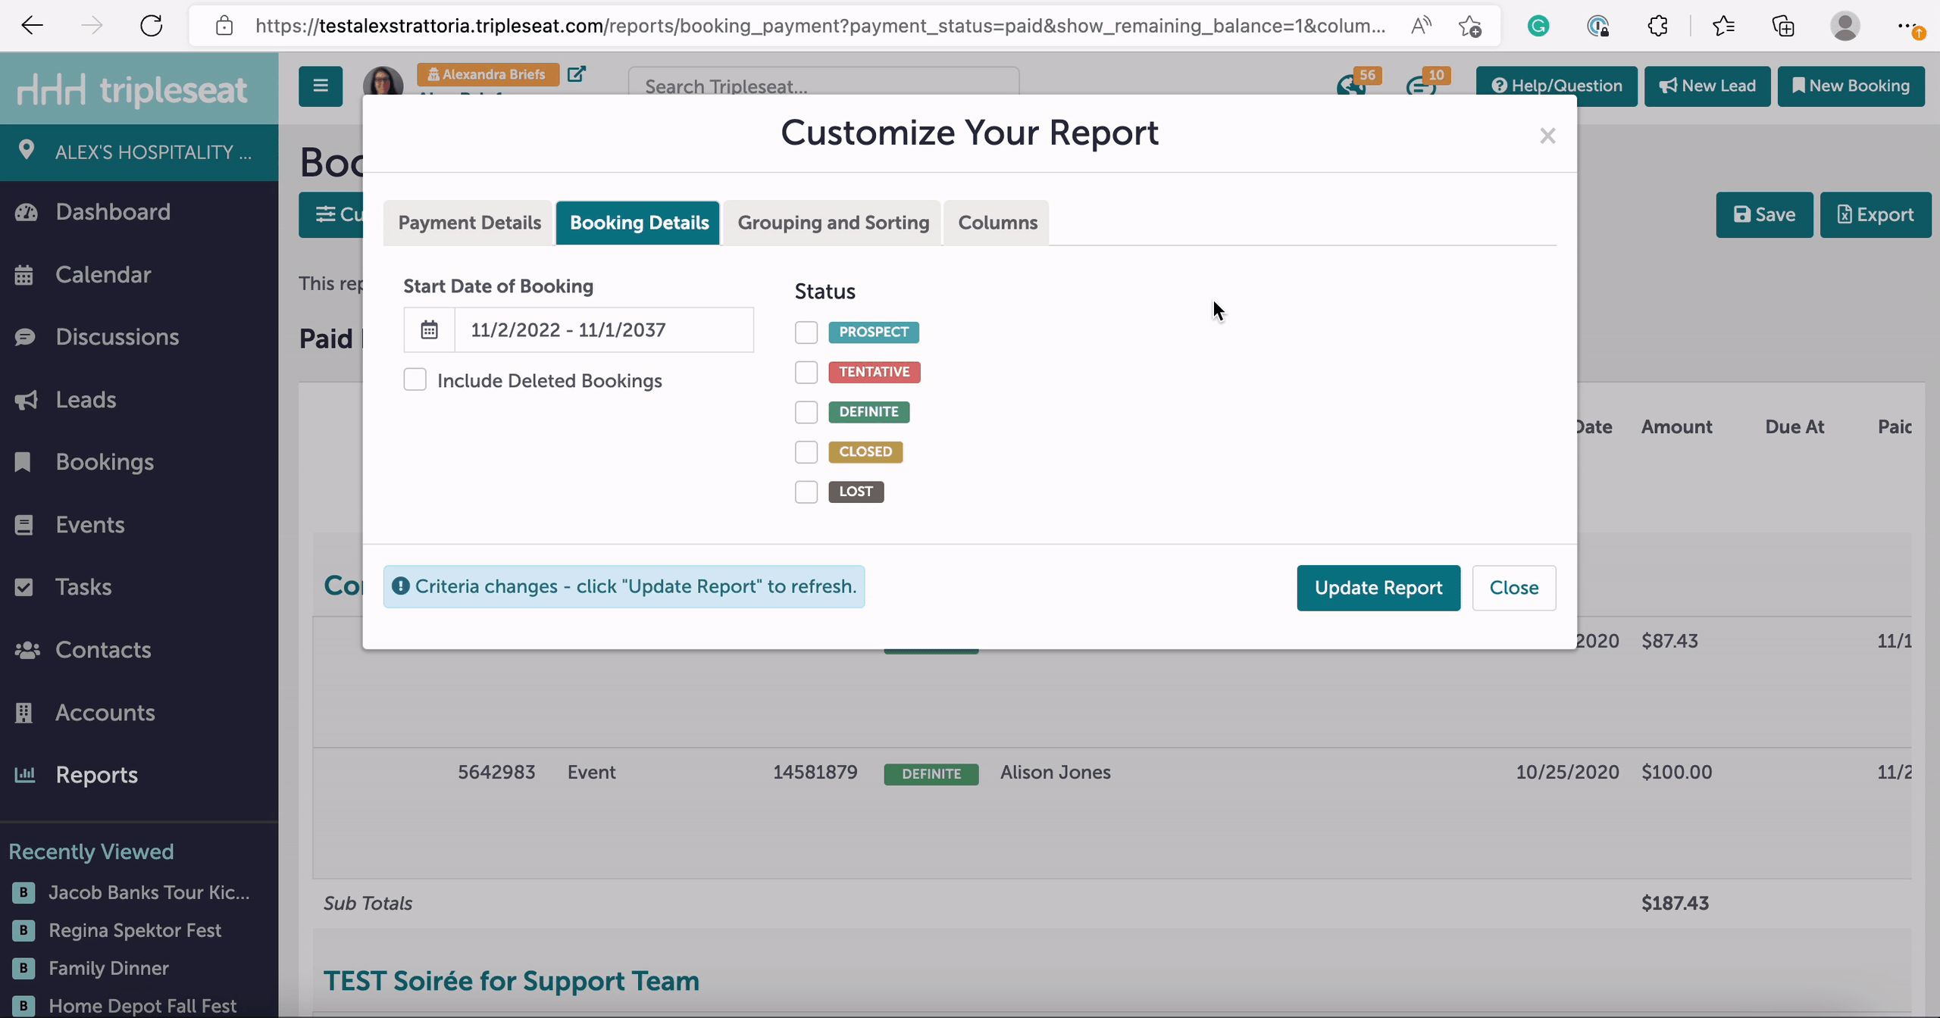Open recently viewed Jacob Banks Tour booking
This screenshot has width=1940, height=1018.
149,892
